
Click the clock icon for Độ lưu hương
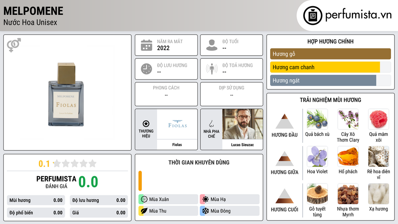[x=147, y=69]
